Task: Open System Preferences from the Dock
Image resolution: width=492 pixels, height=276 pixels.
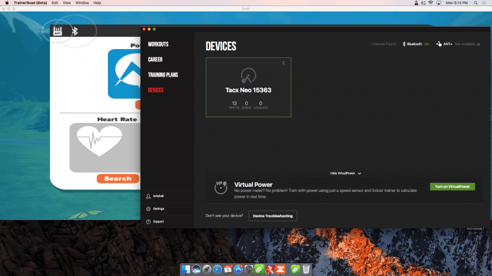Action: (x=249, y=269)
